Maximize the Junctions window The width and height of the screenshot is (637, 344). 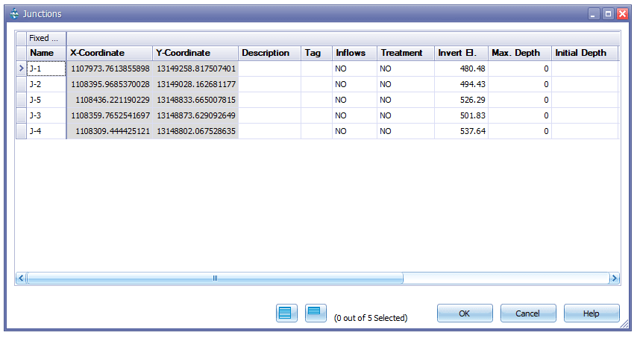608,13
